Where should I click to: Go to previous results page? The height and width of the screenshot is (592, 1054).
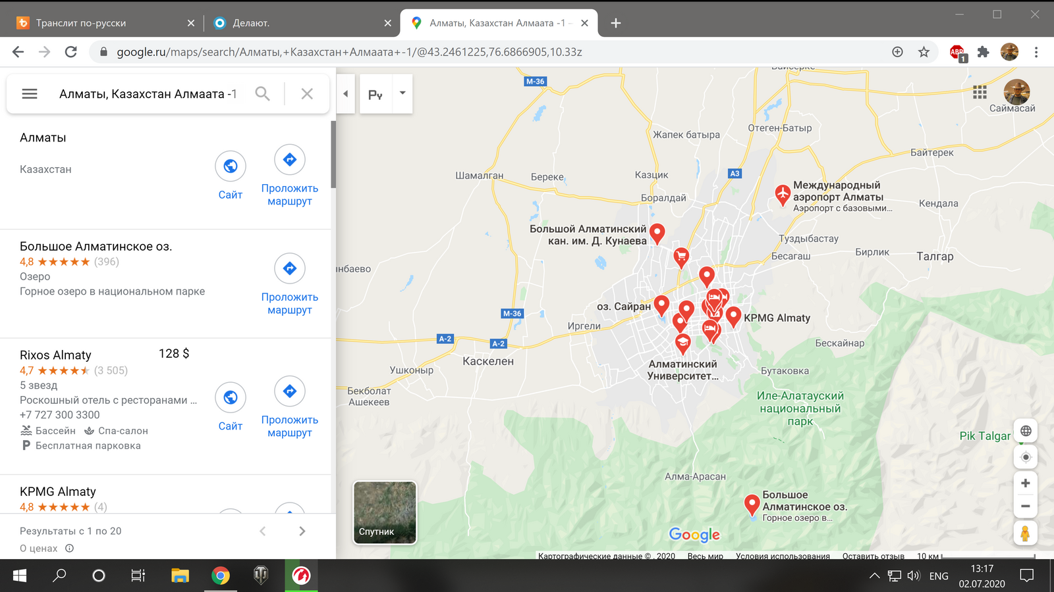point(263,531)
